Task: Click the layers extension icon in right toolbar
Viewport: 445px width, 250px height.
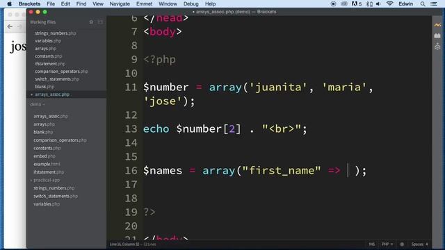Action: pyautogui.click(x=437, y=47)
